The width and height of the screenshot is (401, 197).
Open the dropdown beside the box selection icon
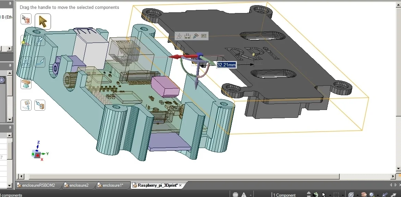pos(343,195)
